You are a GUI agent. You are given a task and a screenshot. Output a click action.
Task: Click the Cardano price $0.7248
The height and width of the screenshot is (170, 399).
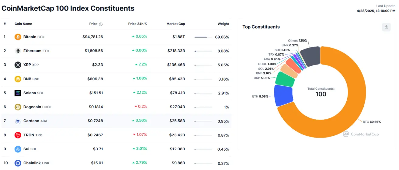[x=95, y=121]
